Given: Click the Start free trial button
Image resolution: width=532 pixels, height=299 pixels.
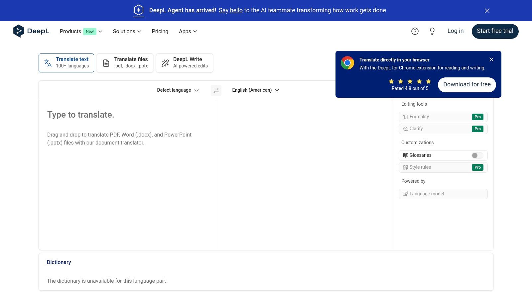Looking at the screenshot, I should tap(495, 31).
